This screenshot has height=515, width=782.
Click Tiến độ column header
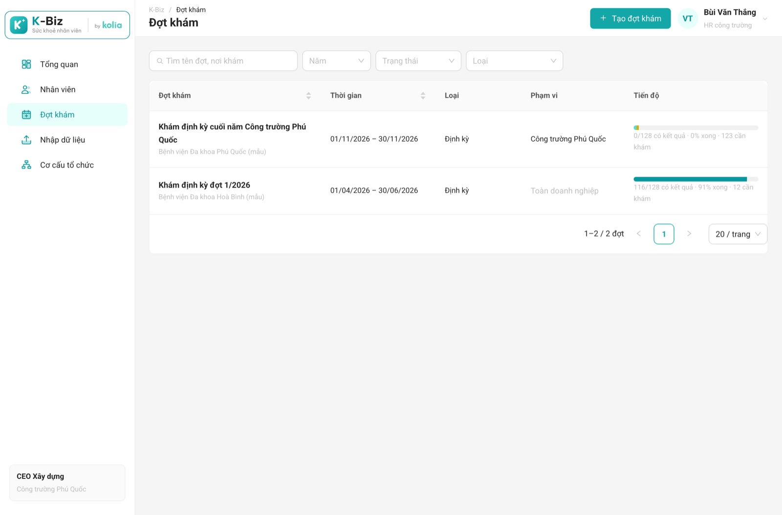646,96
